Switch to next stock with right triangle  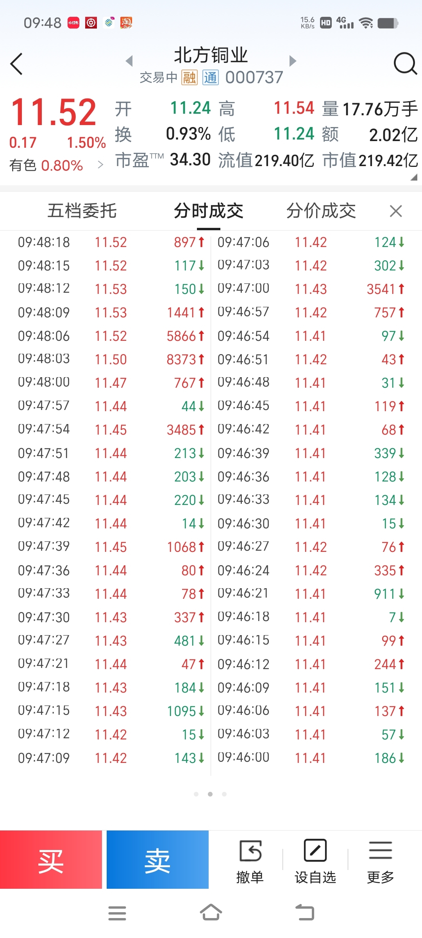click(x=293, y=61)
